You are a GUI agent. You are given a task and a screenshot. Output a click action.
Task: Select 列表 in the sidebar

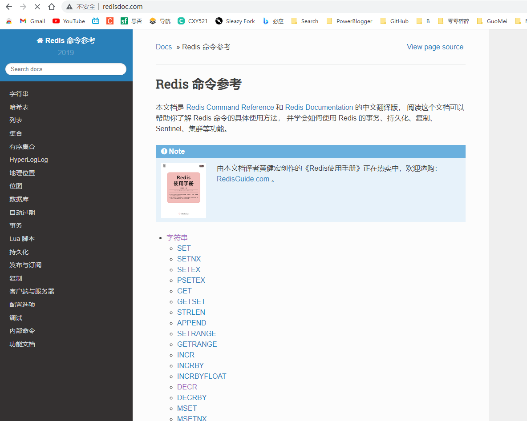point(16,120)
